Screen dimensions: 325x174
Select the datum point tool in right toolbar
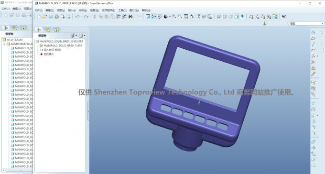313,56
